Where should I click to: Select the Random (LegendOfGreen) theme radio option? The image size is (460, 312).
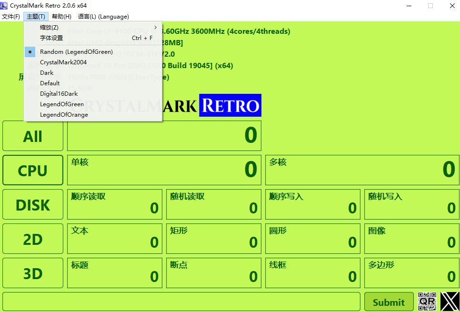[93, 51]
